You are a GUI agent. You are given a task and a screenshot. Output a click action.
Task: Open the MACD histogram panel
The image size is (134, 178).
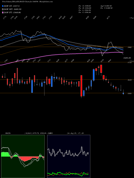pos(23,156)
